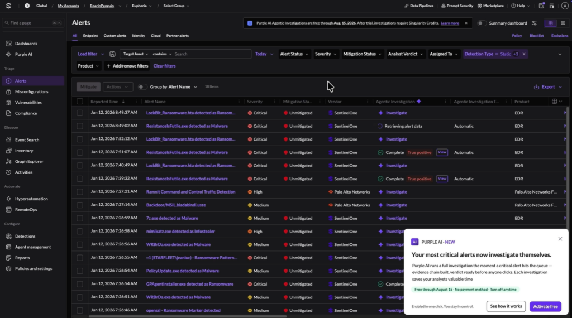Open the Select Group breadcrumb dropdown
This screenshot has height=318, width=572.
[176, 6]
